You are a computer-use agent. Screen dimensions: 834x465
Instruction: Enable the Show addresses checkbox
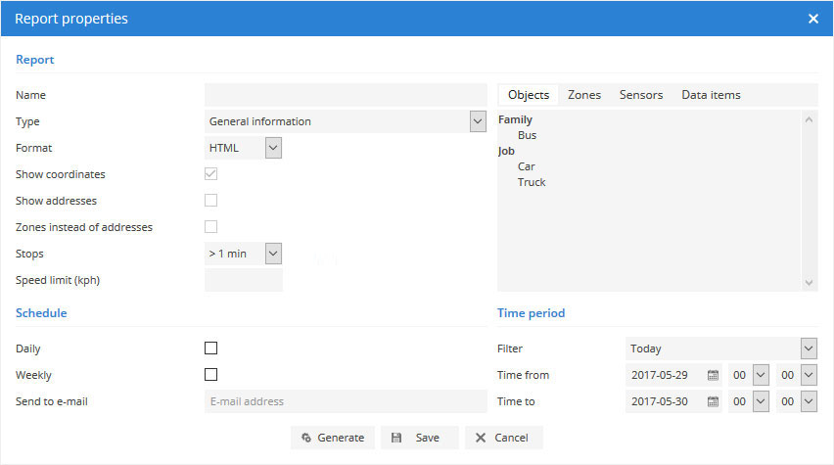pyautogui.click(x=210, y=201)
